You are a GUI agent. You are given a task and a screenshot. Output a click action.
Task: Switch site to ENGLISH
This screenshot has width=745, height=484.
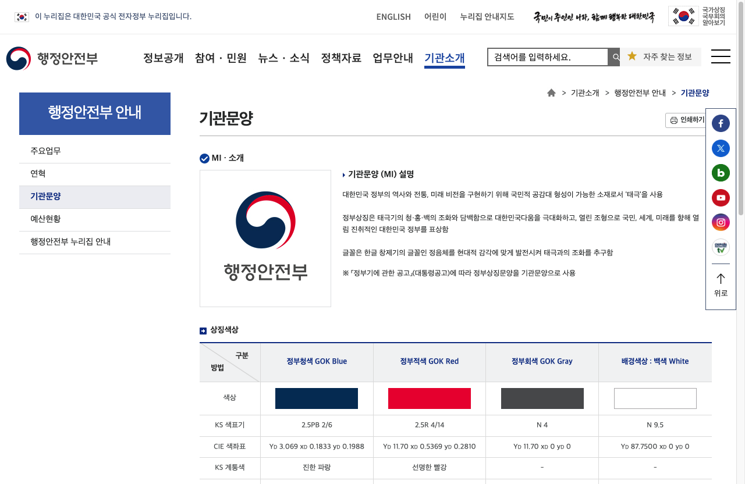[x=393, y=17]
